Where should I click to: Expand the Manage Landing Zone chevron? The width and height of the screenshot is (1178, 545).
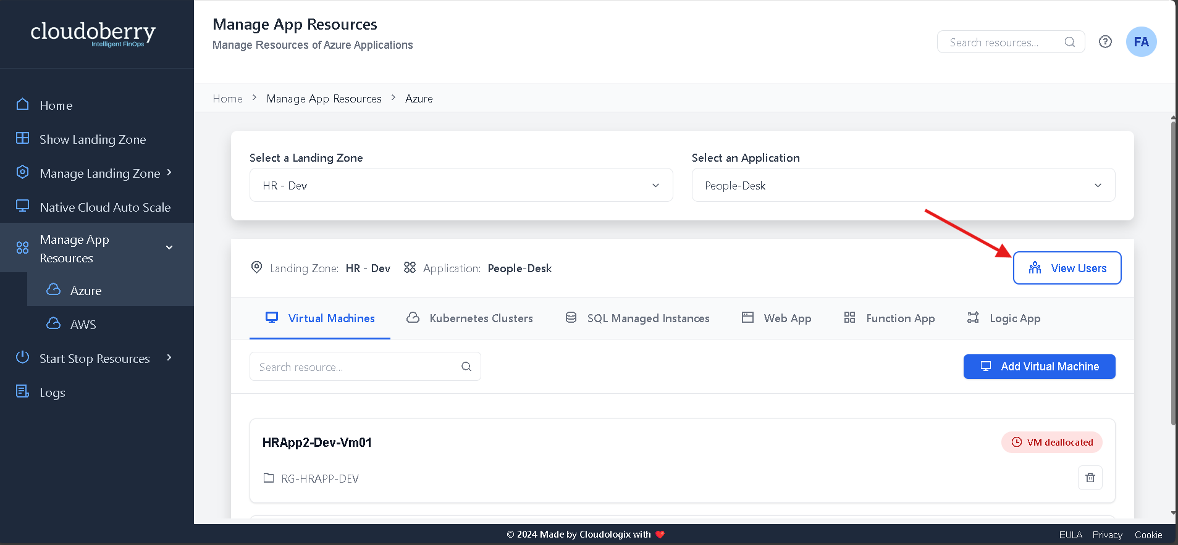[169, 172]
